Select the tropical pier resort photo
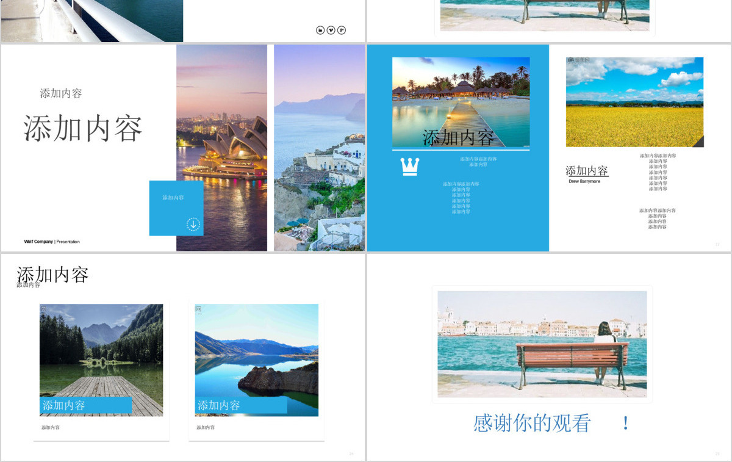 [x=461, y=102]
